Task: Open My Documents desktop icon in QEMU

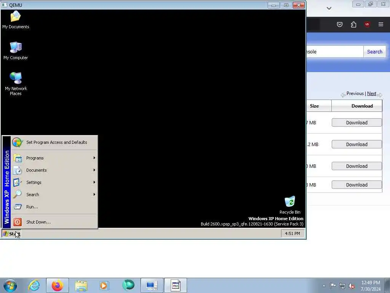Action: click(x=15, y=20)
